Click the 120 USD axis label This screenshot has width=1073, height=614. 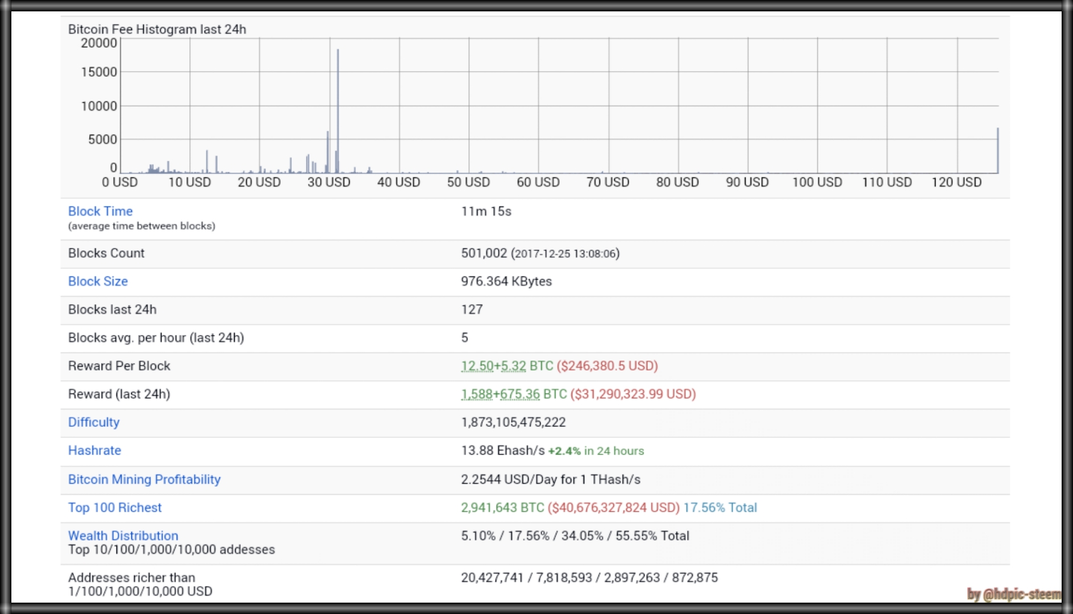pyautogui.click(x=956, y=182)
